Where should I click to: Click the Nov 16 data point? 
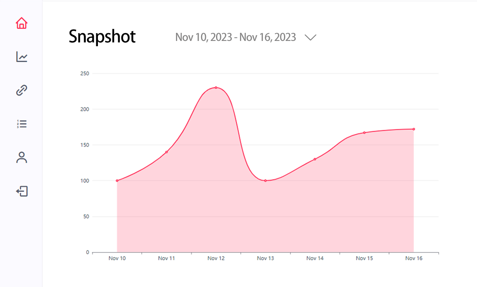point(413,129)
